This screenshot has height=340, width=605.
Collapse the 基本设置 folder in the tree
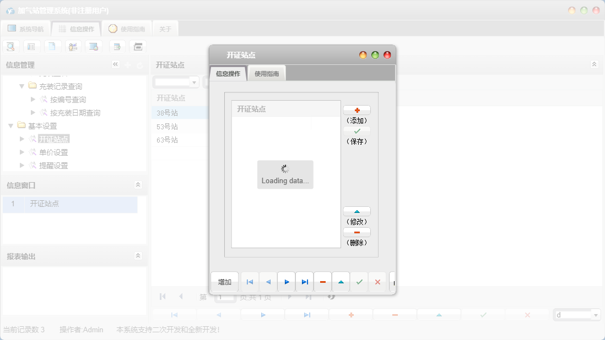coord(10,126)
